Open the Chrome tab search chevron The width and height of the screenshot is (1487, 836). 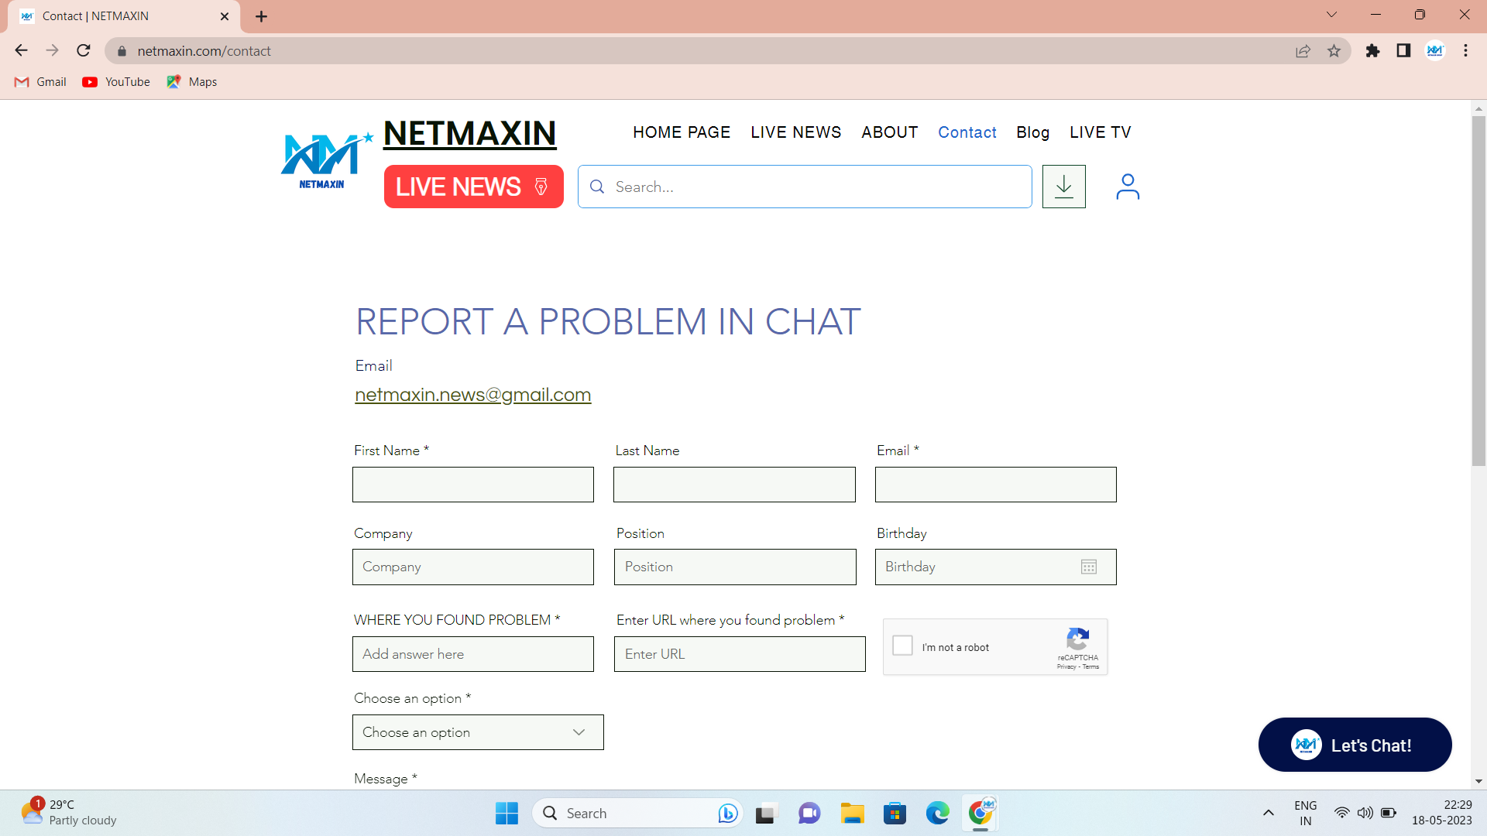[x=1331, y=15]
